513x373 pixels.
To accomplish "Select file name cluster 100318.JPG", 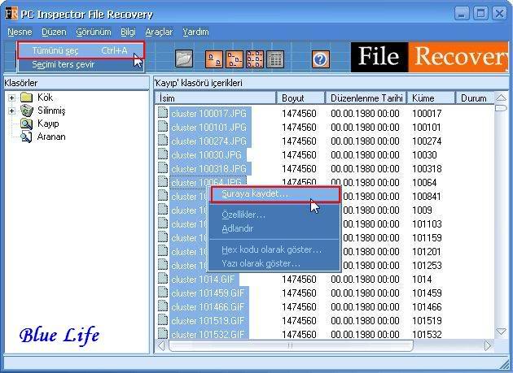I will coord(208,168).
